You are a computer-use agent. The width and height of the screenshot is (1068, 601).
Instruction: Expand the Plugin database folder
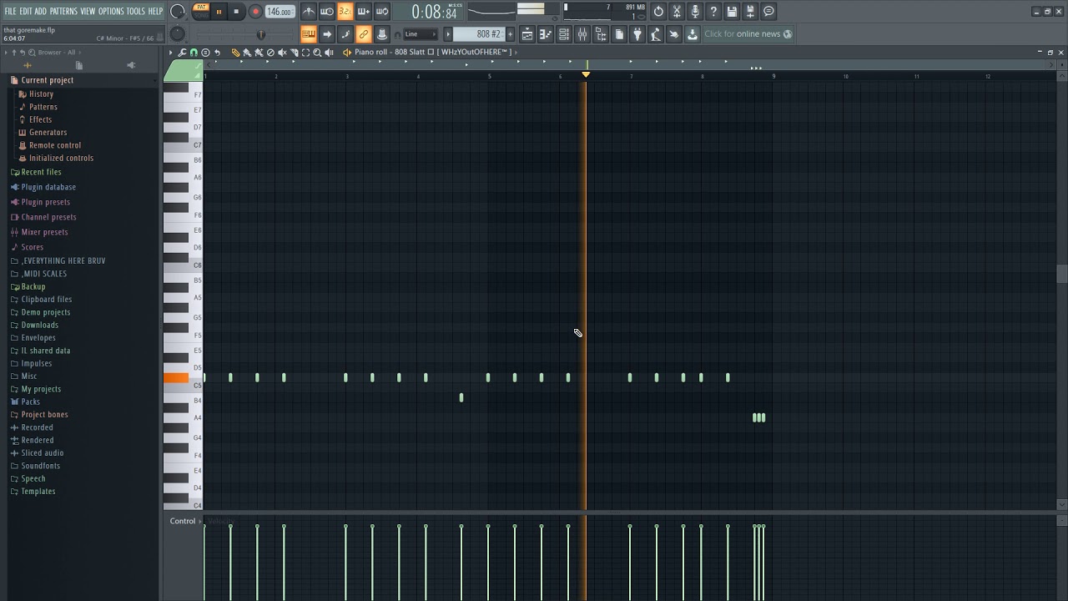click(x=48, y=187)
